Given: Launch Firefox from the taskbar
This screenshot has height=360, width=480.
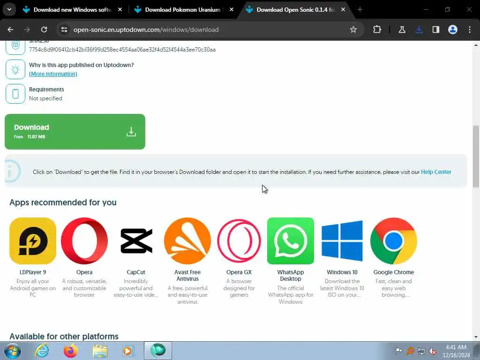Looking at the screenshot, I should [71, 351].
